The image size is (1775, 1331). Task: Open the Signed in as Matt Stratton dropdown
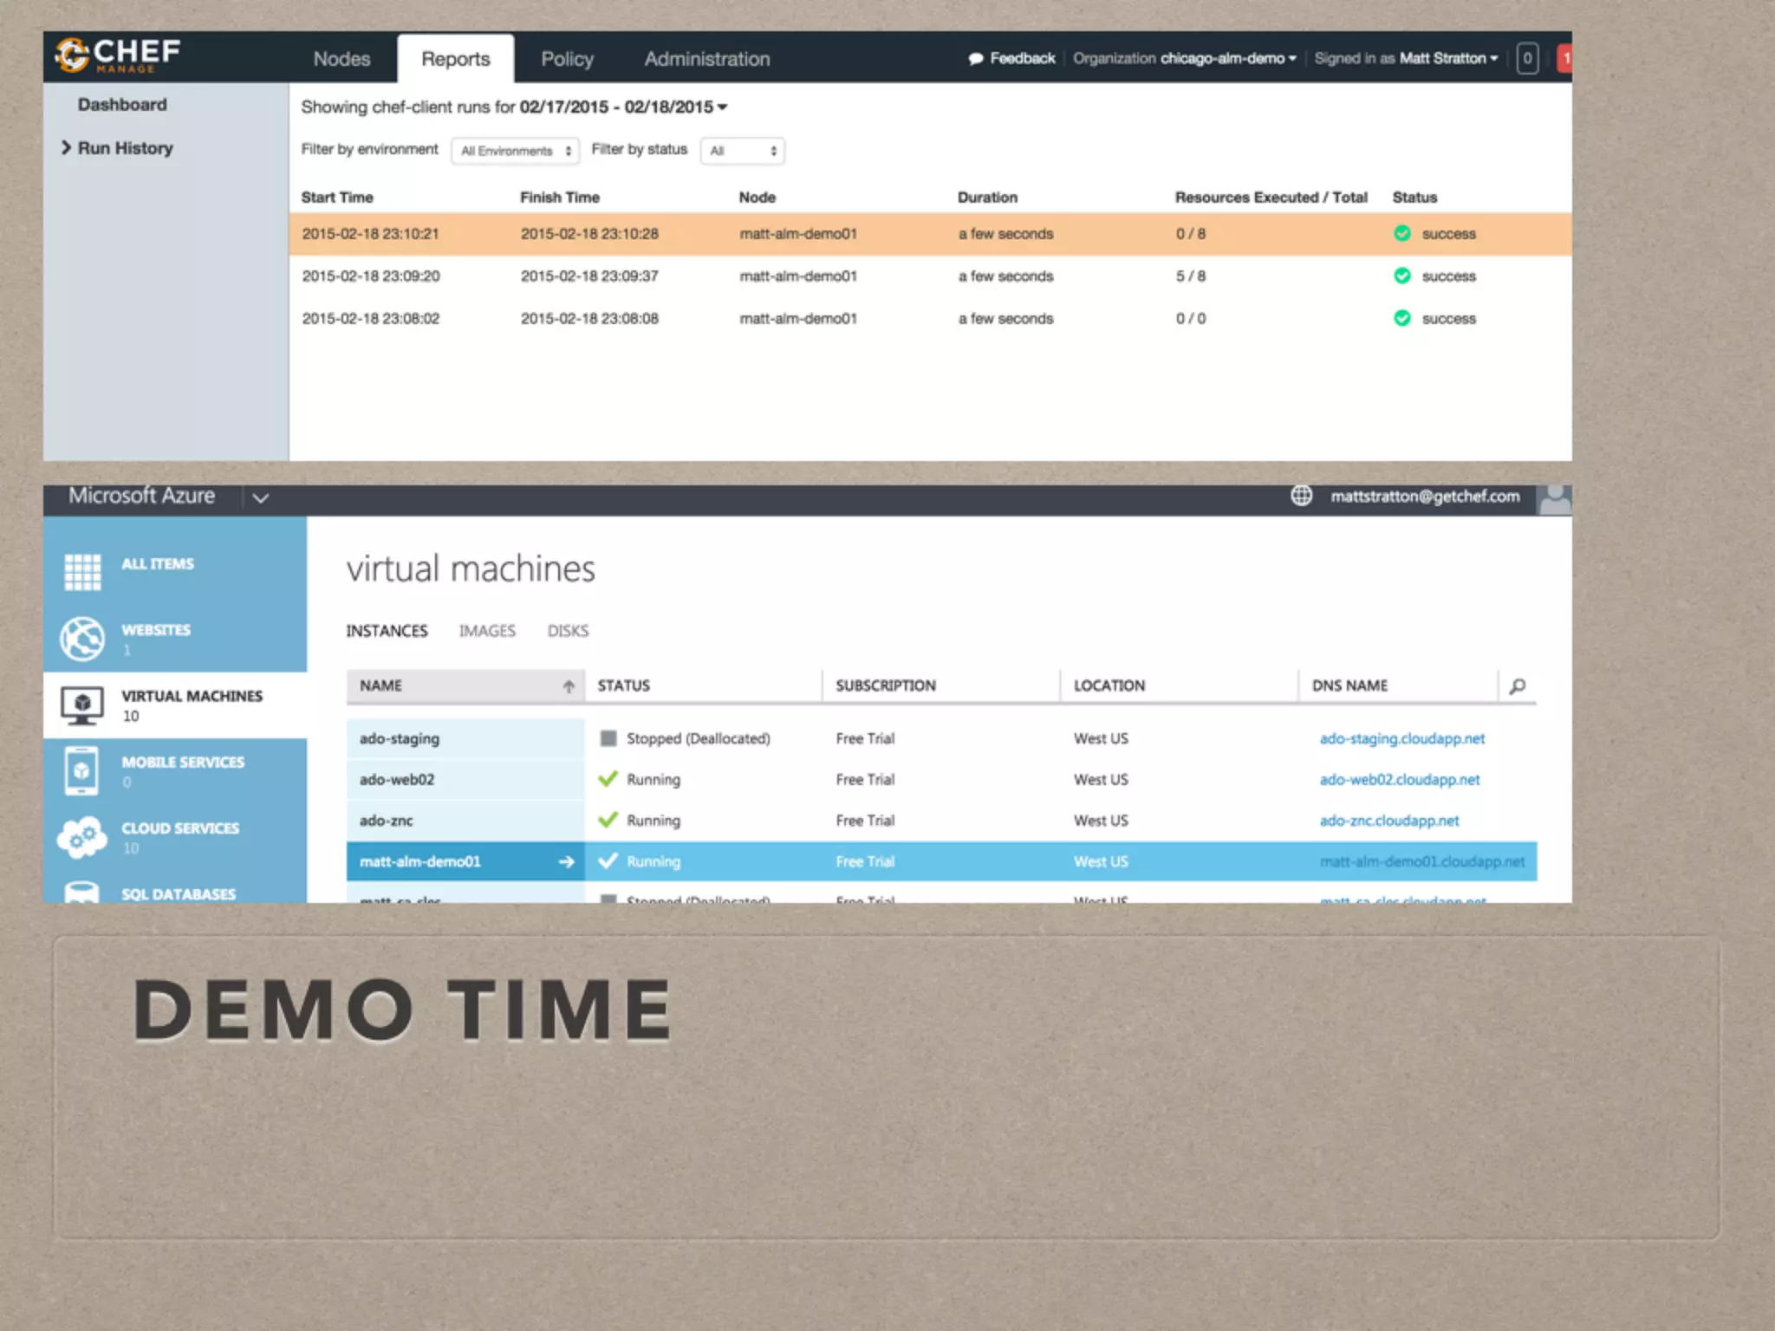(1406, 58)
